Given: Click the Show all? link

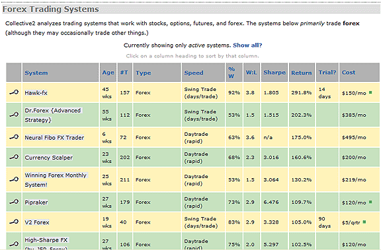Looking at the screenshot, I should click(x=247, y=46).
